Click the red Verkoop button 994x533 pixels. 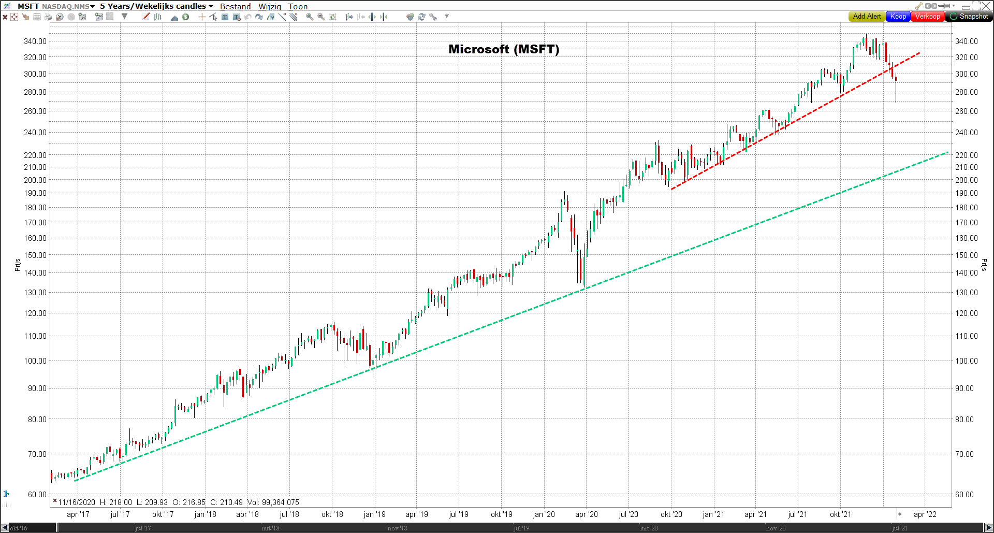928,17
